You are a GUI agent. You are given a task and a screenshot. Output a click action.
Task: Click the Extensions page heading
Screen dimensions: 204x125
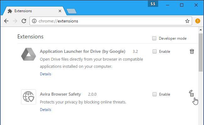[x=30, y=37]
